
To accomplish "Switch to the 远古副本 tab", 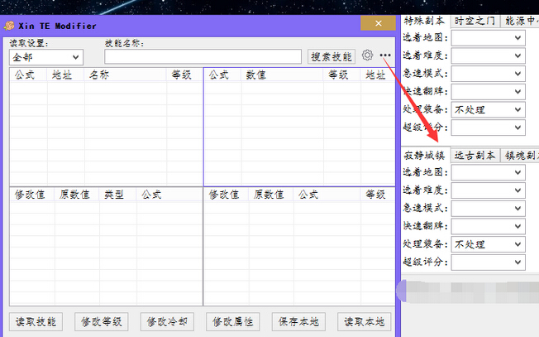I will point(475,156).
